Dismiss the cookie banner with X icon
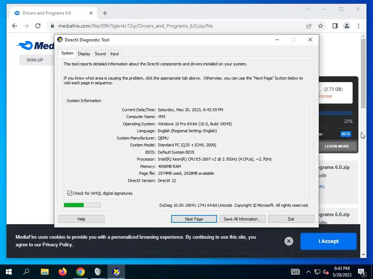The image size is (373, 279). [288, 241]
